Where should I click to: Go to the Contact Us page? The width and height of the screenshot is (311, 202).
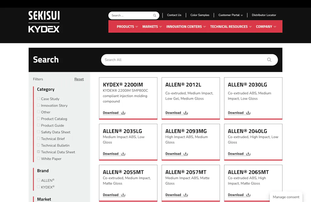tap(174, 15)
